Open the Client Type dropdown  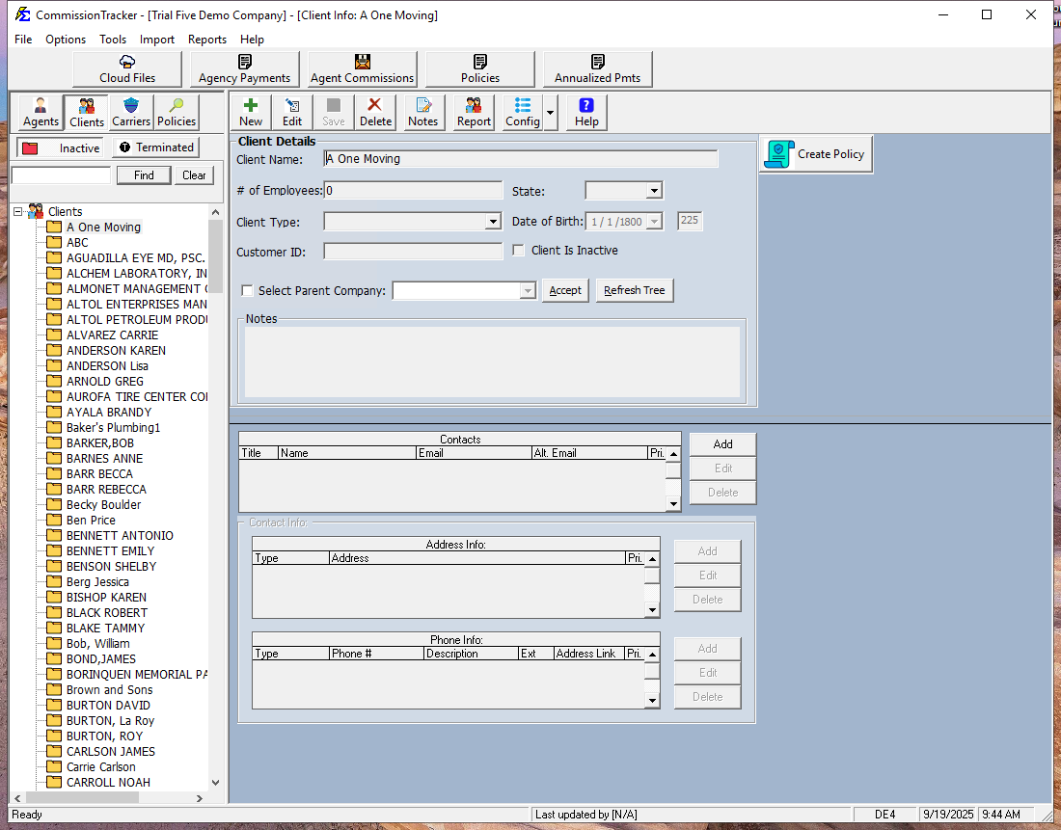pyautogui.click(x=493, y=222)
